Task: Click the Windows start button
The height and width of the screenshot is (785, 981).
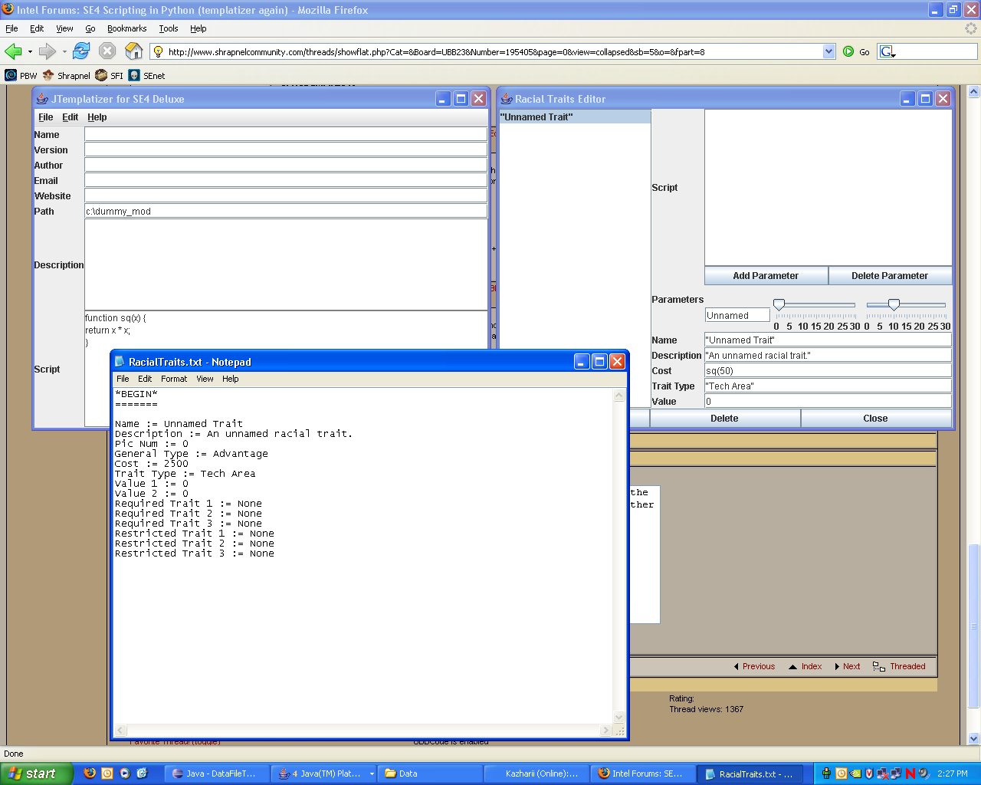Action: pos(36,774)
